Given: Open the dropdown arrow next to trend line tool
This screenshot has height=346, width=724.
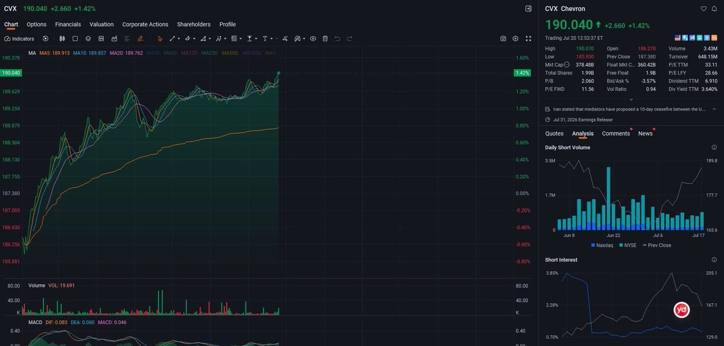Looking at the screenshot, I should pos(179,39).
